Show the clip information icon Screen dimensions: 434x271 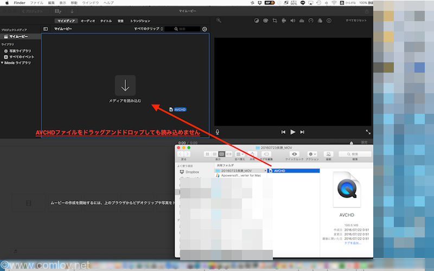pos(329,21)
